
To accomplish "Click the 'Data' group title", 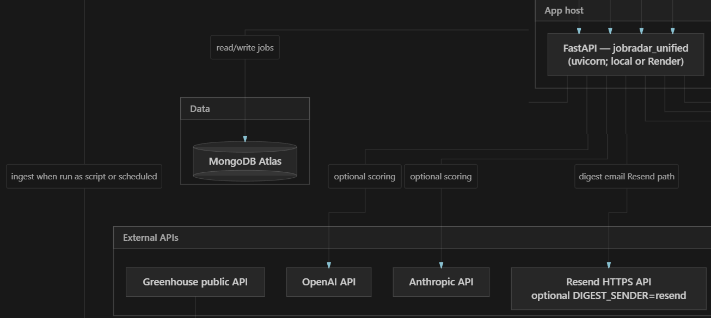I will click(200, 109).
